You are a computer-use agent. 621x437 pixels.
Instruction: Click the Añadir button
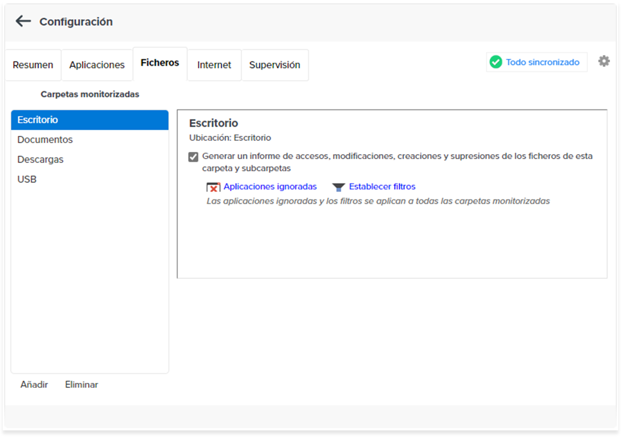coord(34,385)
